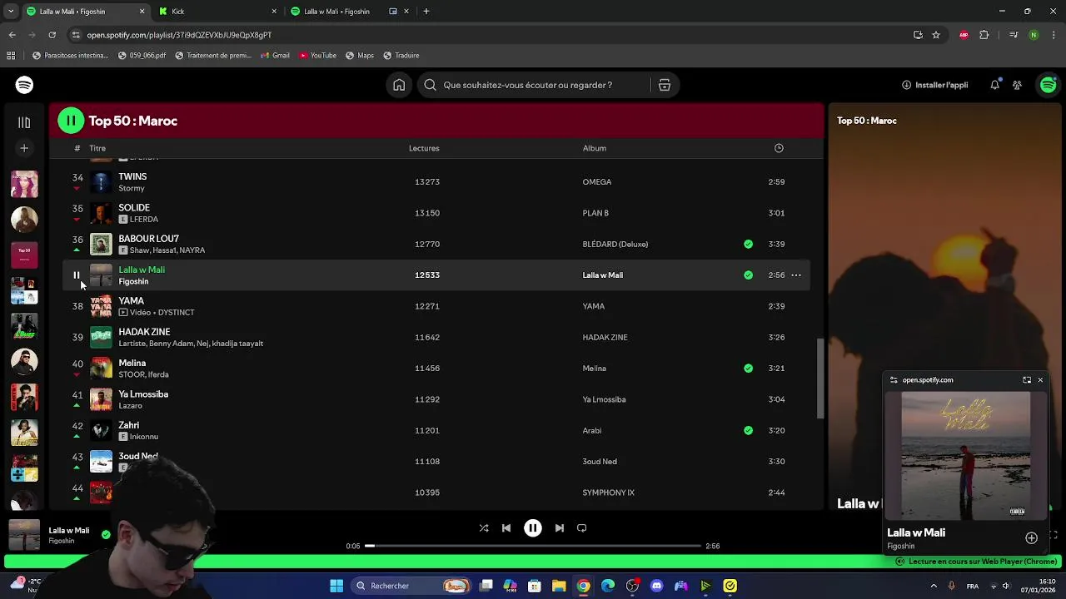This screenshot has height=599, width=1066.
Task: Open the Spotify profile avatar menu
Action: coord(1048,85)
